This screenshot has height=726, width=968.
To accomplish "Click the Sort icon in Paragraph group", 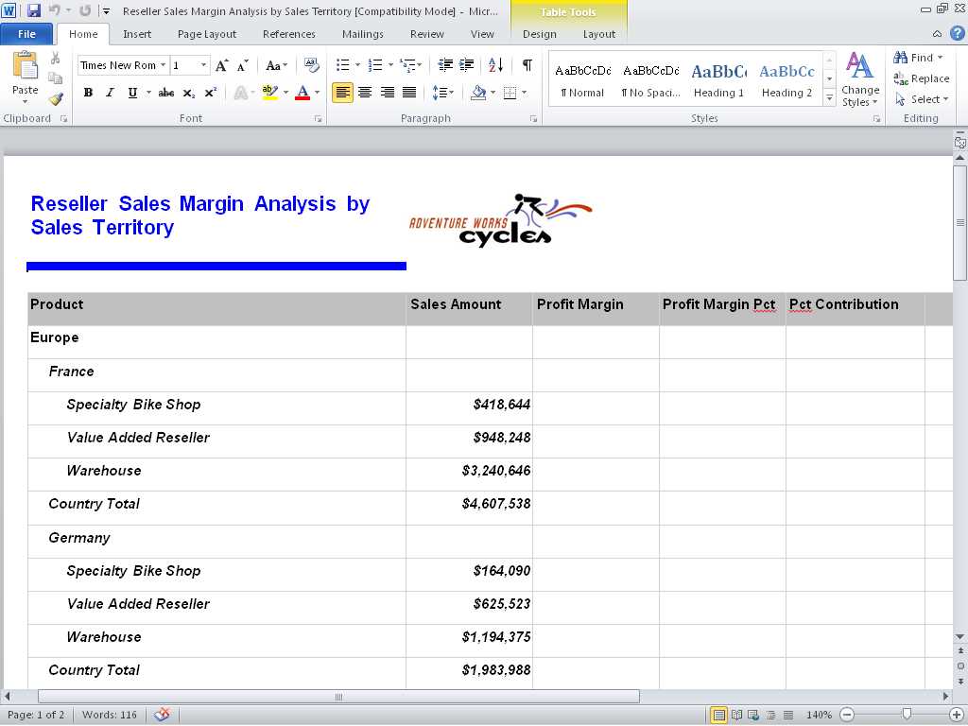I will coord(493,66).
